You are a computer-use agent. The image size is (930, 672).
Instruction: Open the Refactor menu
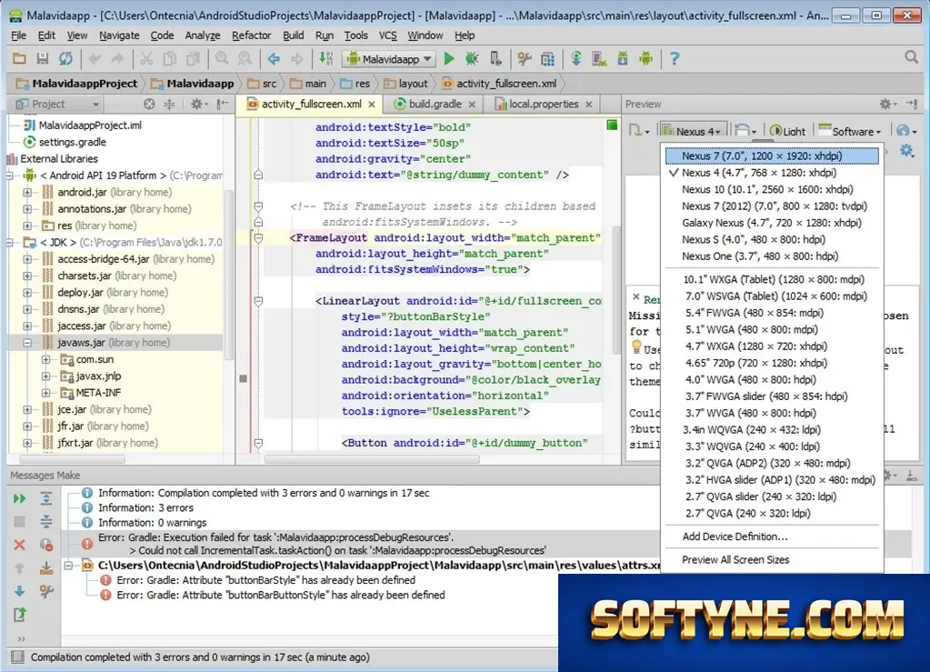251,35
